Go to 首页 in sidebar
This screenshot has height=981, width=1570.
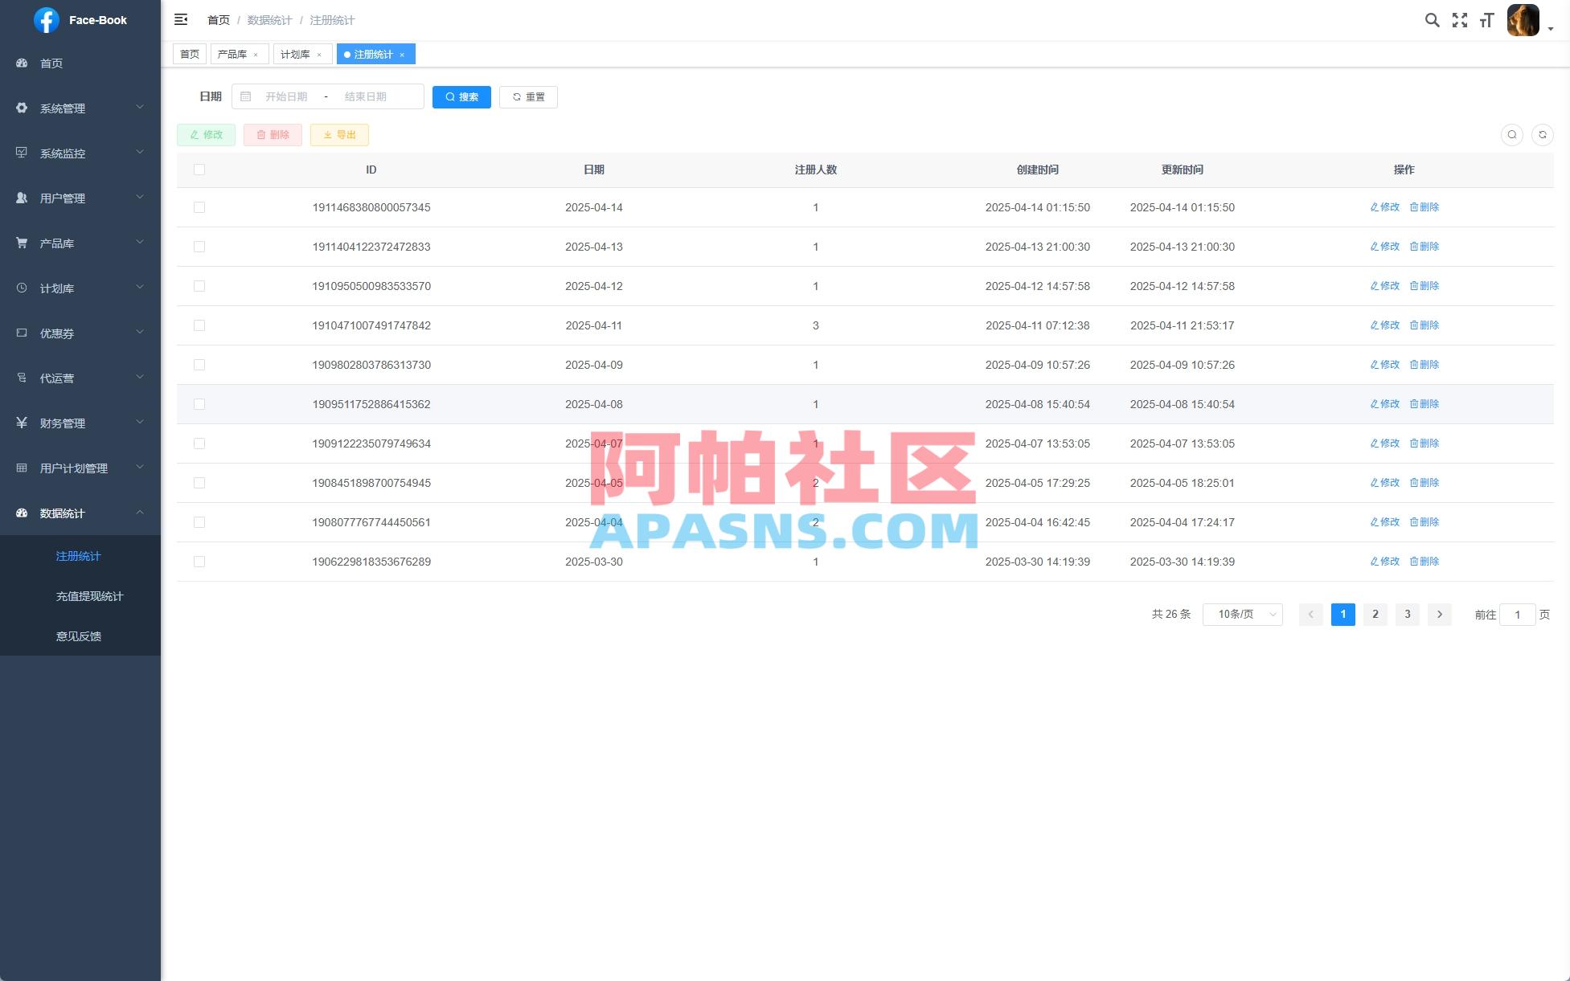coord(80,63)
